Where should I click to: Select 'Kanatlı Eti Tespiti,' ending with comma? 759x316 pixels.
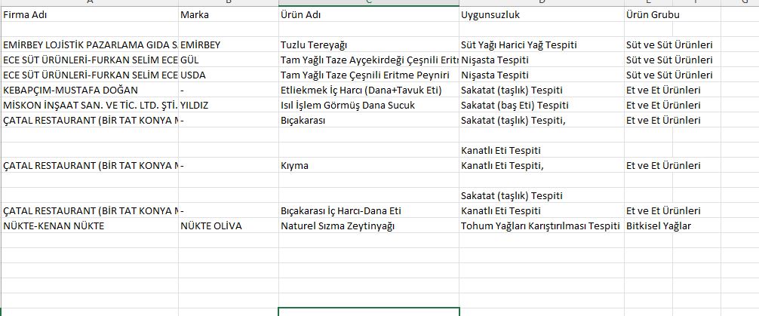coord(542,165)
